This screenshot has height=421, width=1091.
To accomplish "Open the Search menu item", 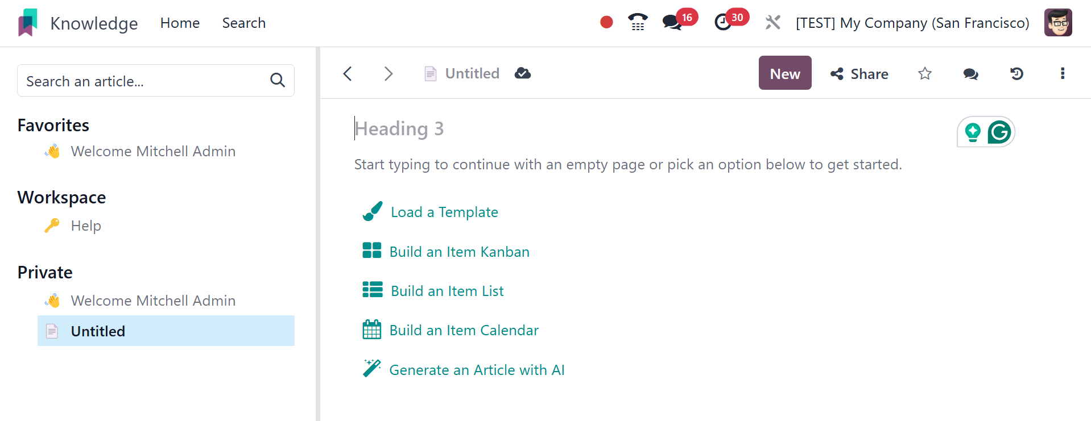I will [x=243, y=23].
